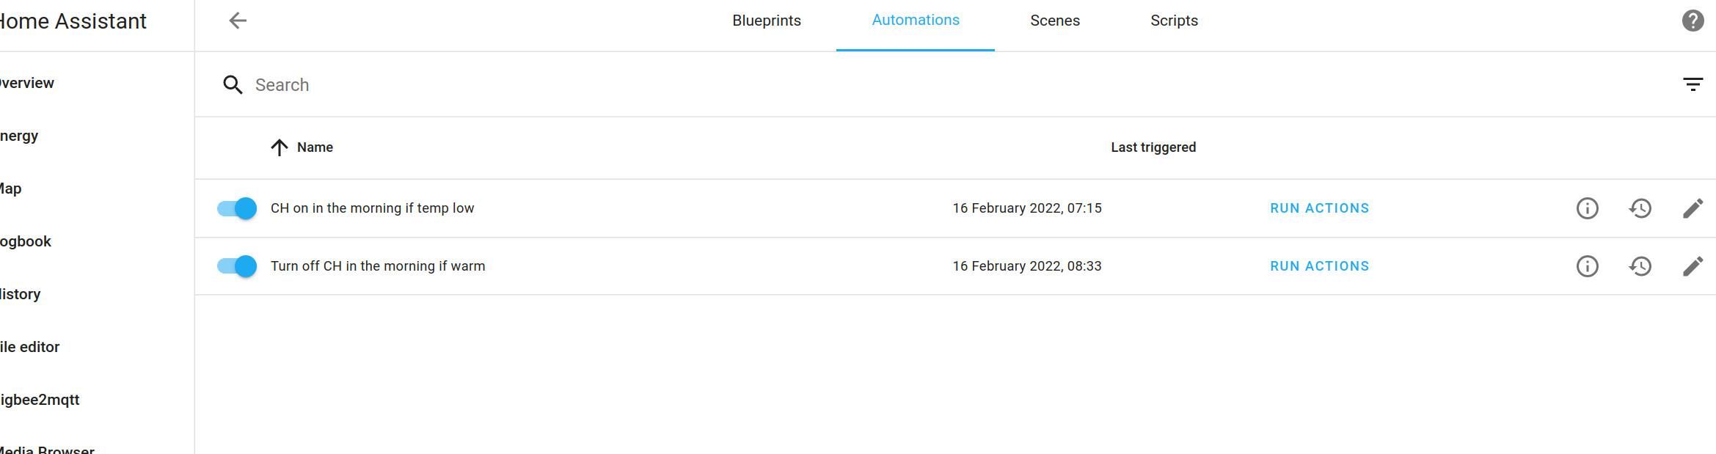The height and width of the screenshot is (454, 1716).
Task: Toggle off Turn off CH in the morning
Action: (x=237, y=266)
